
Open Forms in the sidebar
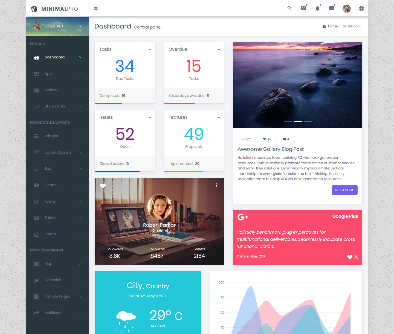tap(57, 202)
